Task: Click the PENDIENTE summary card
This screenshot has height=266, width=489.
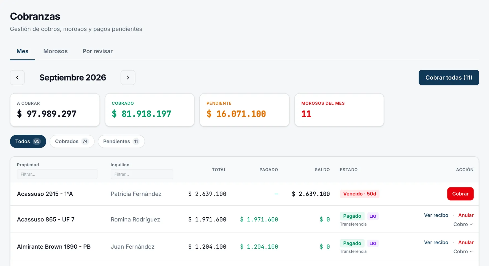Action: 244,110
